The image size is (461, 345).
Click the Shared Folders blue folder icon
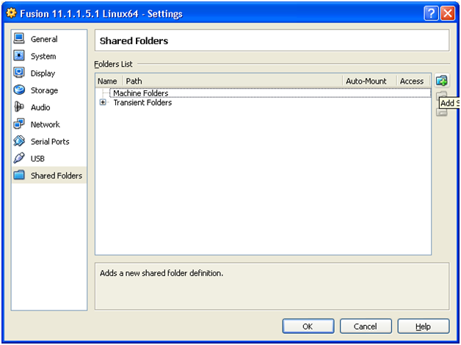click(19, 175)
